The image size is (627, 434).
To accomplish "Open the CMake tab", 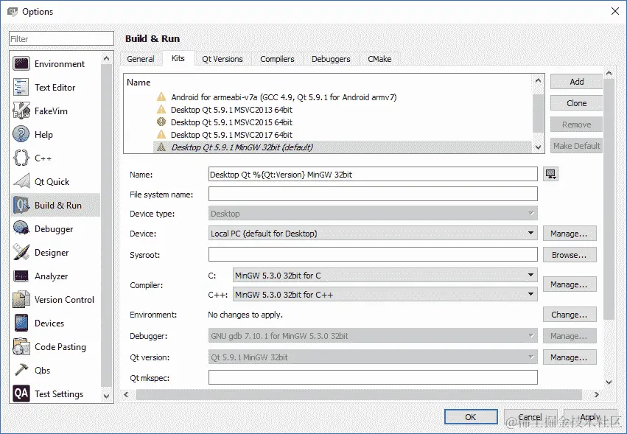I will (379, 59).
